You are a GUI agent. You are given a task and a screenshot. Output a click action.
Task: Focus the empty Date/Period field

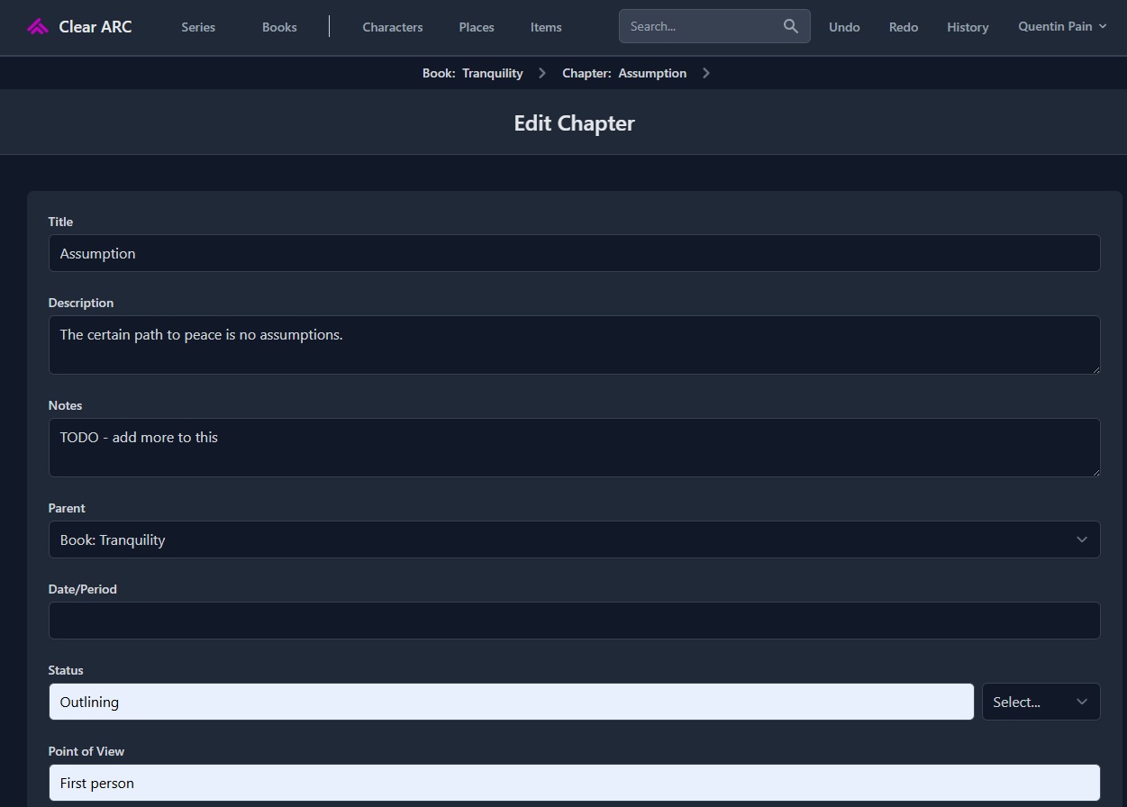(x=574, y=621)
